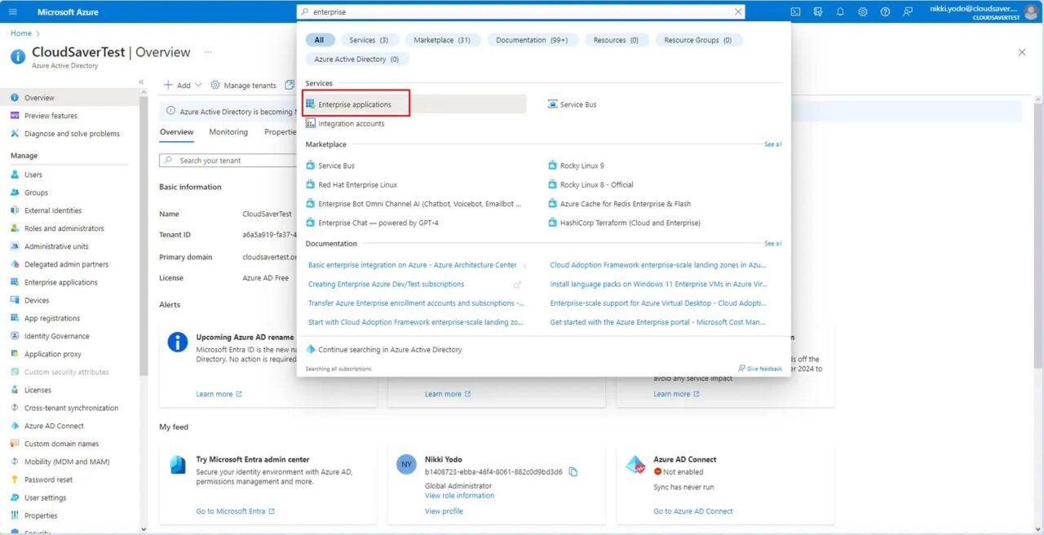The width and height of the screenshot is (1044, 535).
Task: Open Password reset from the Manage menu
Action: pyautogui.click(x=51, y=479)
